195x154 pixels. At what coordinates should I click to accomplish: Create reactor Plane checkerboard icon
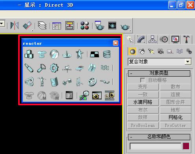coord(95,54)
